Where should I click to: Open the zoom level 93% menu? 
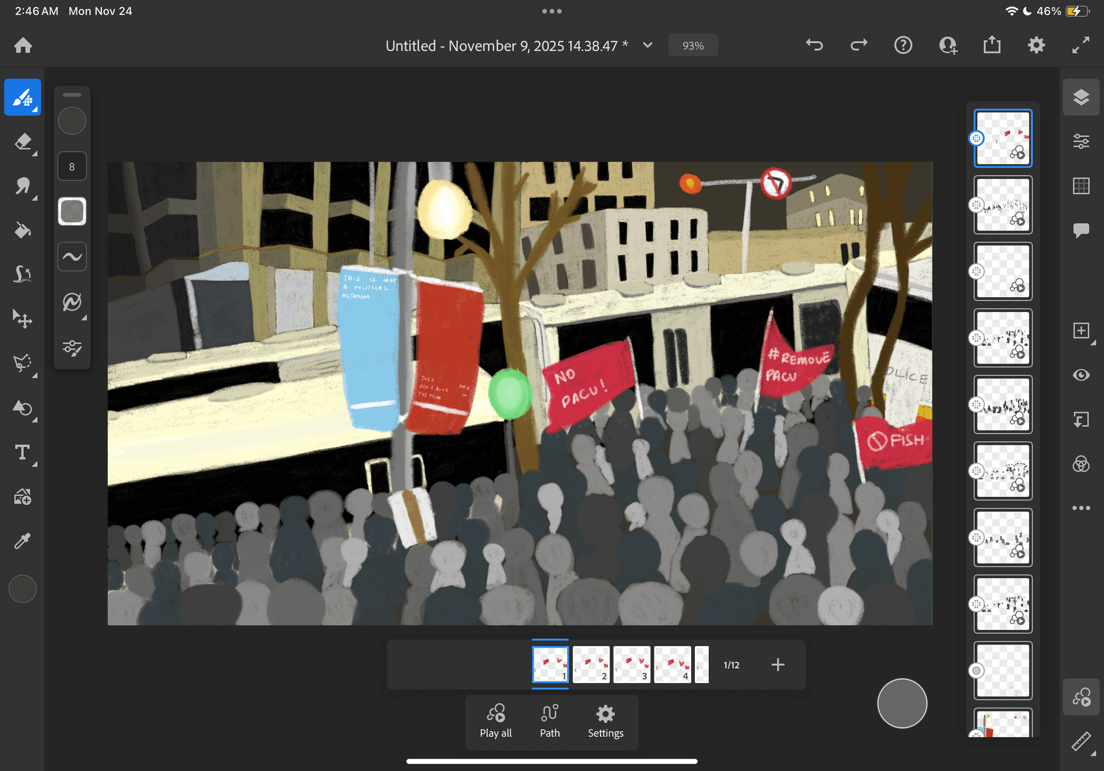693,46
